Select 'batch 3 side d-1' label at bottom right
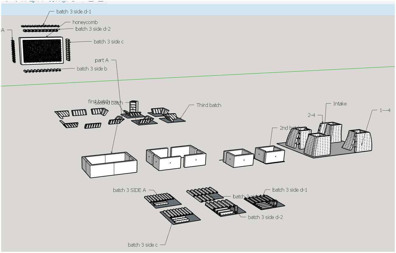This screenshot has width=396, height=253. click(x=290, y=190)
